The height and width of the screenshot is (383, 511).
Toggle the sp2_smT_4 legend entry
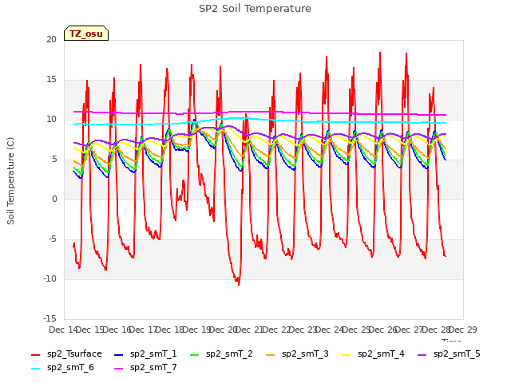(373, 354)
